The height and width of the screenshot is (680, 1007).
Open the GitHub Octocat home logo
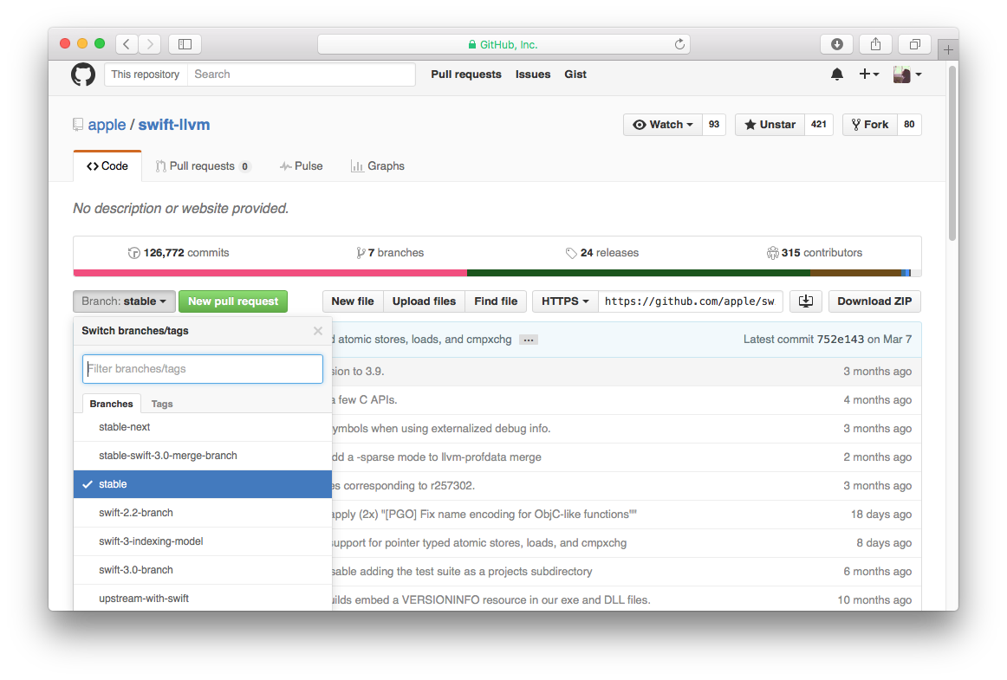tap(83, 74)
